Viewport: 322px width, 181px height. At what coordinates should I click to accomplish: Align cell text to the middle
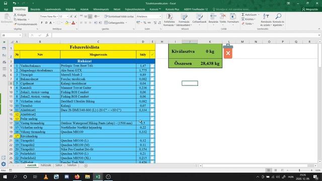[86, 17]
